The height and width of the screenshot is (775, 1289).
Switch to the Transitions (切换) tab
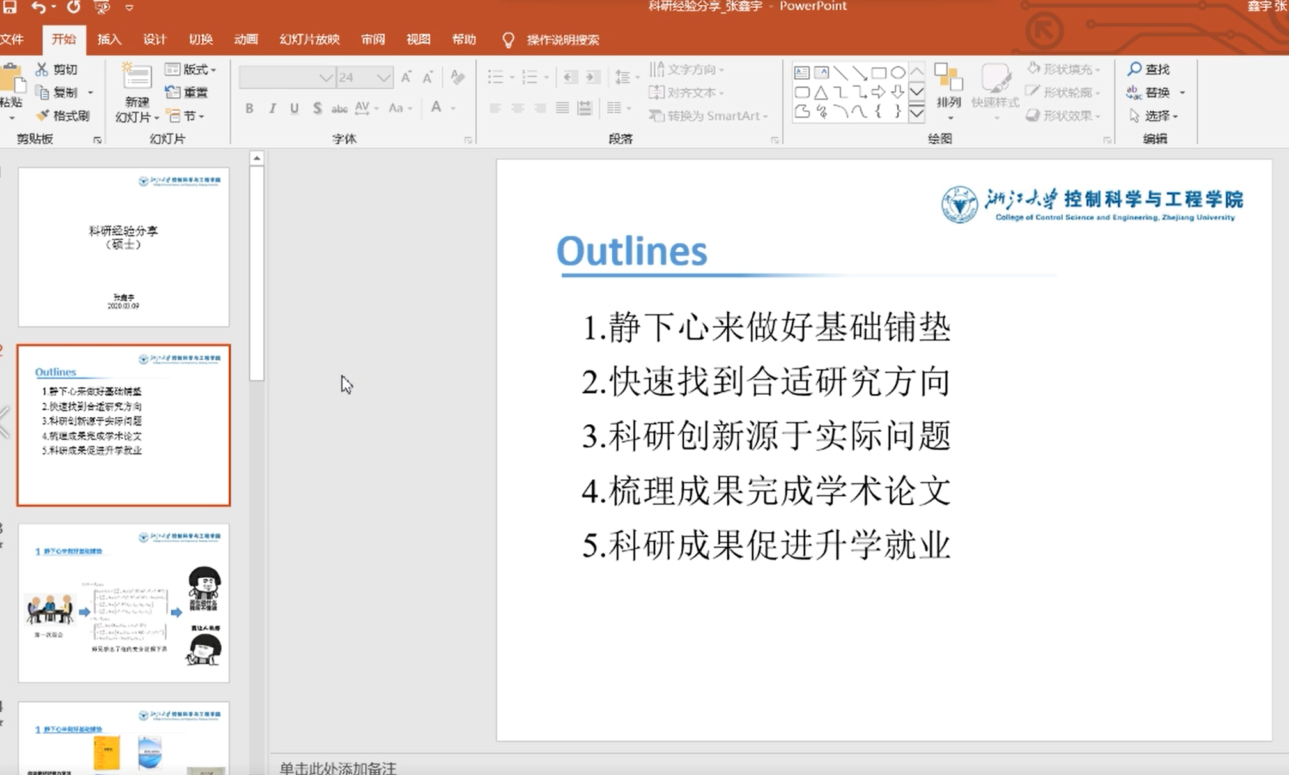(201, 40)
